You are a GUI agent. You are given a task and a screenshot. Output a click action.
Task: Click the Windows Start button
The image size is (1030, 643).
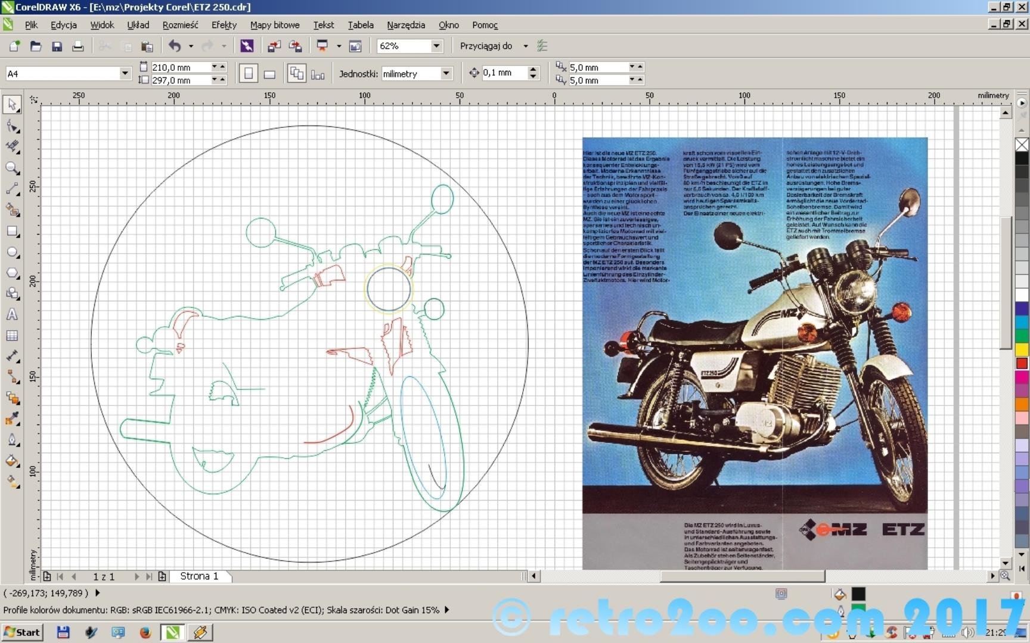click(22, 632)
